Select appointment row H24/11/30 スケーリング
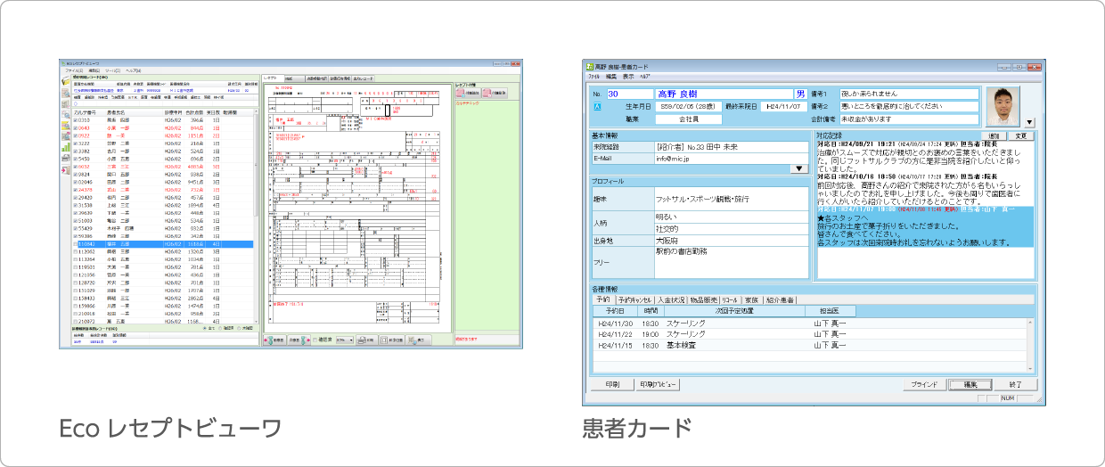This screenshot has height=467, width=1105. point(808,323)
